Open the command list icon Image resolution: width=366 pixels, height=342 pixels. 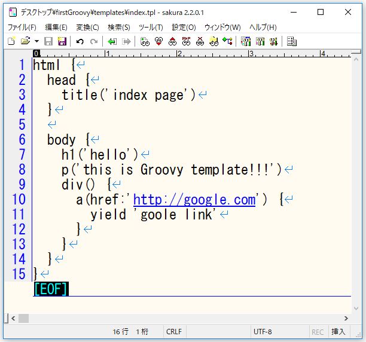[x=292, y=41]
